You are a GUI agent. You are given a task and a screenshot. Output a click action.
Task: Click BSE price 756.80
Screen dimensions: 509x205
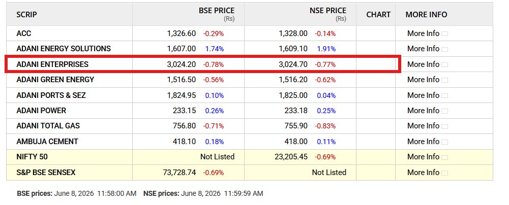pos(185,126)
